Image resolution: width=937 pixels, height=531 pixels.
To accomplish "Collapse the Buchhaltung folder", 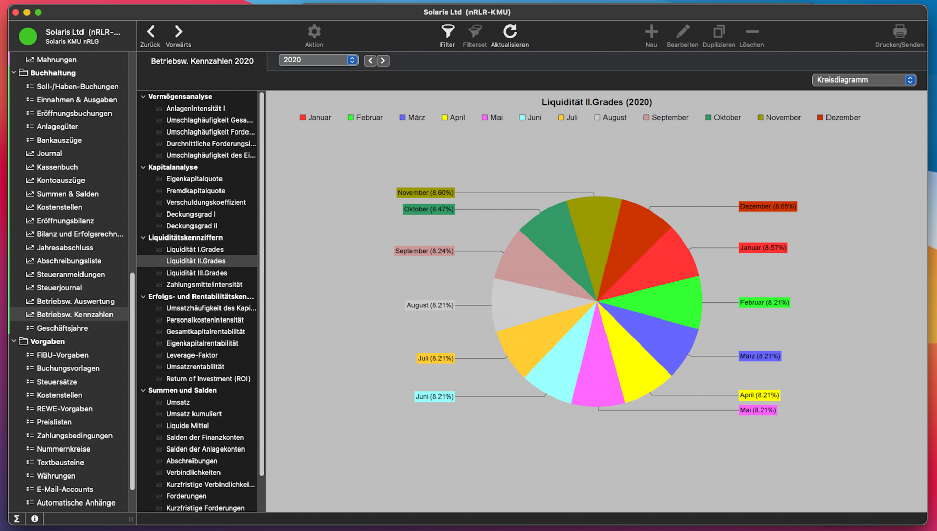I will point(14,73).
